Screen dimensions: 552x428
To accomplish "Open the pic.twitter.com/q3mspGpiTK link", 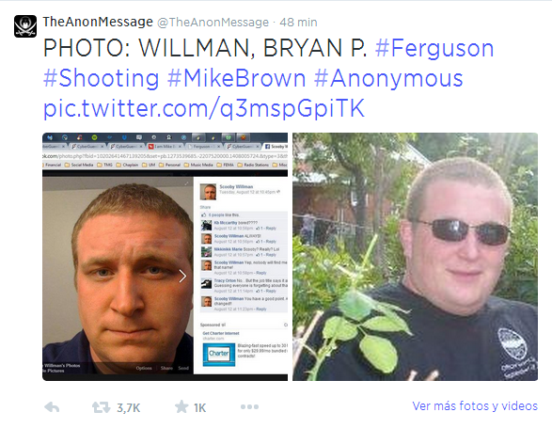I will [203, 108].
